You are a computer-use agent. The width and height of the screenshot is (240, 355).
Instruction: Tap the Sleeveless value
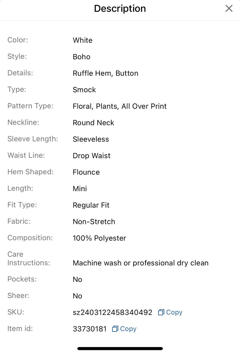[91, 139]
